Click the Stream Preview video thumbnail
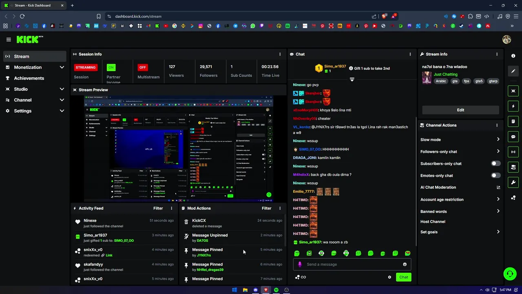 179,149
